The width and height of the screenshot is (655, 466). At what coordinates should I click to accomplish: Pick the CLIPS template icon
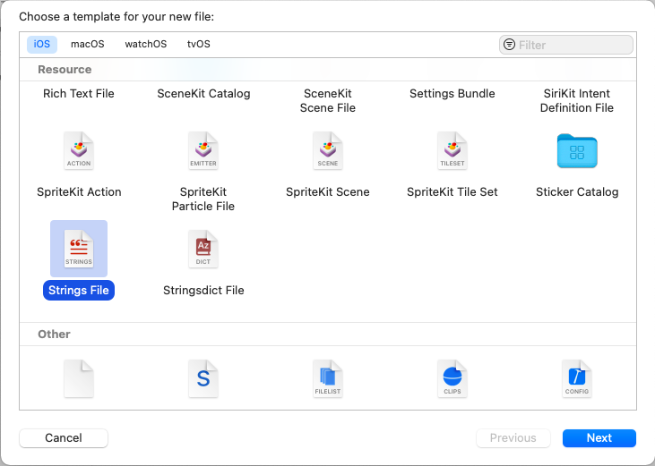click(452, 378)
